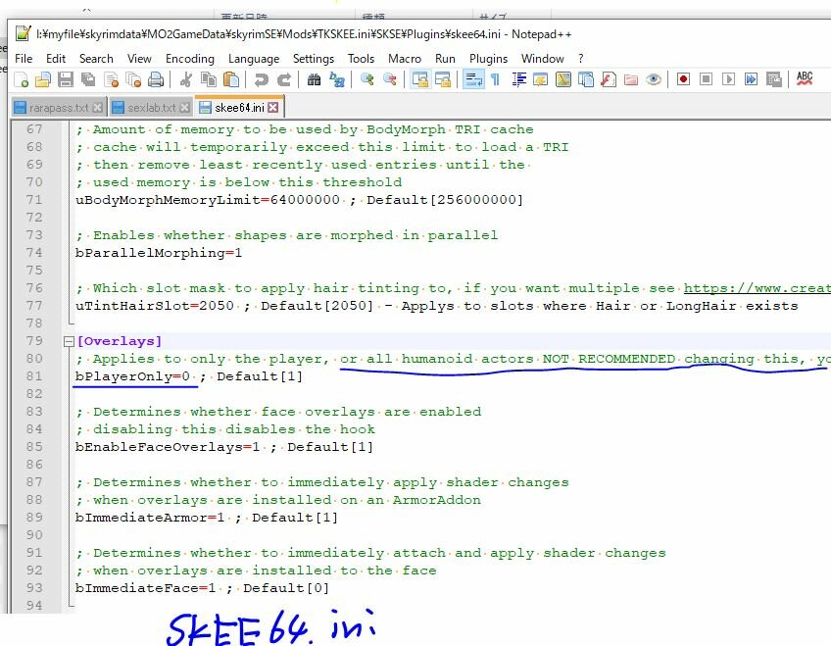Switch to the sexlab.txt tab
Viewport: 831px width, 646px height.
[151, 108]
